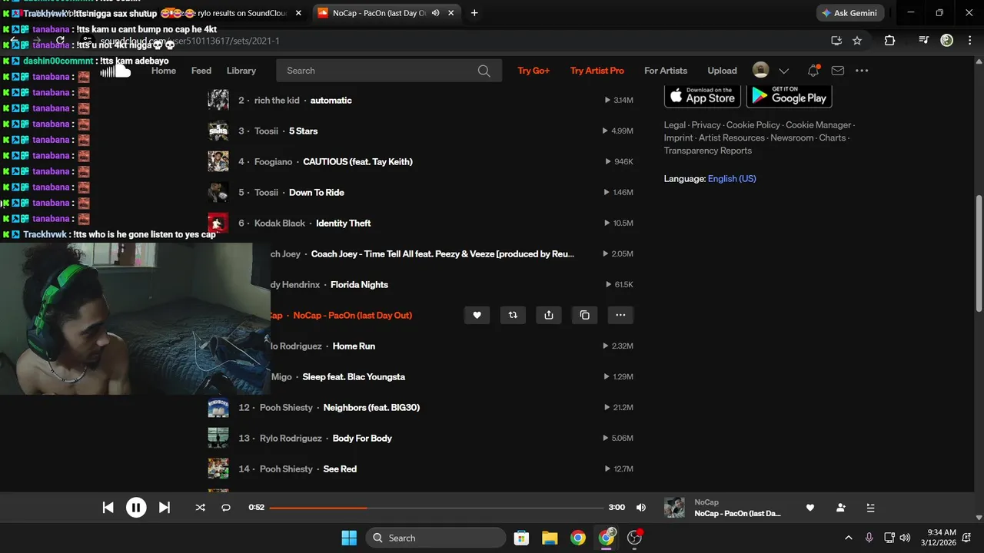Click the search magnifier icon
This screenshot has width=984, height=553.
tap(484, 71)
